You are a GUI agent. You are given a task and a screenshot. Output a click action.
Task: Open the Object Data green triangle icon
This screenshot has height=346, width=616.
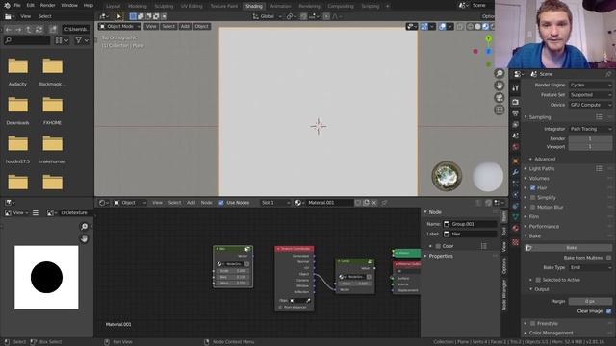(x=516, y=217)
